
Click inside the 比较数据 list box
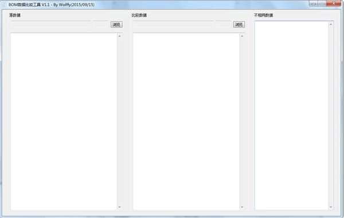[186, 122]
